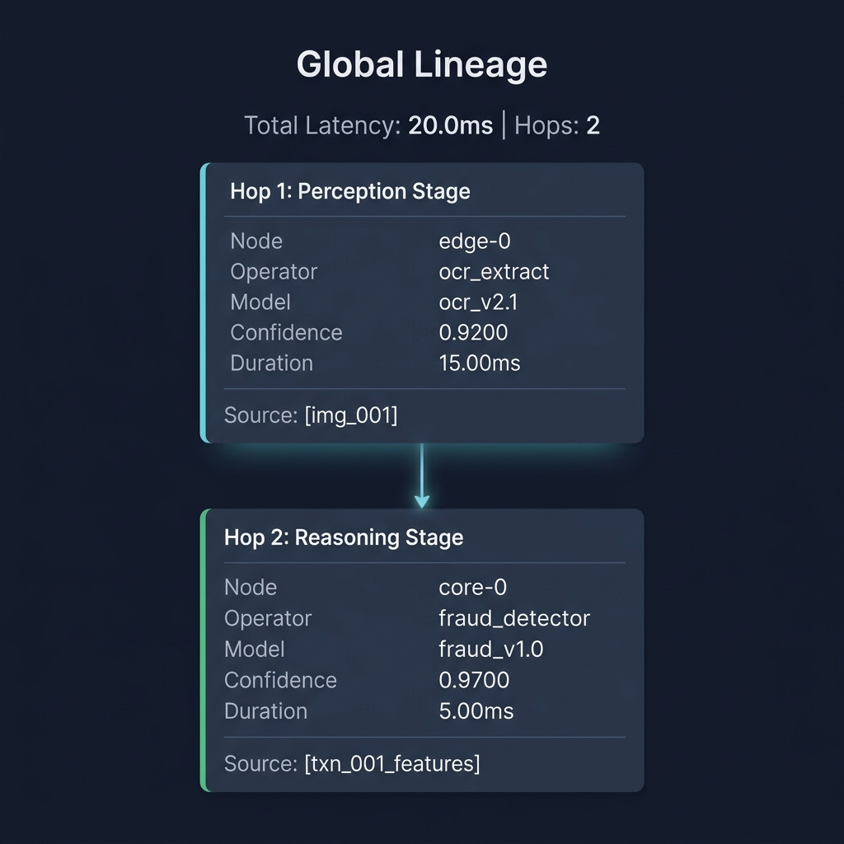Open the Hop 1: Perception Stage header

[x=350, y=191]
